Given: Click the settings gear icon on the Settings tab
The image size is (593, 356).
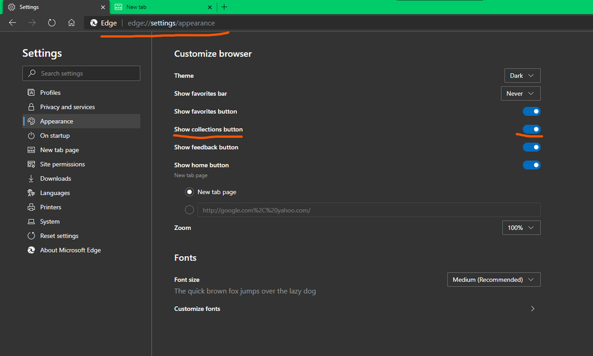Looking at the screenshot, I should tap(12, 7).
